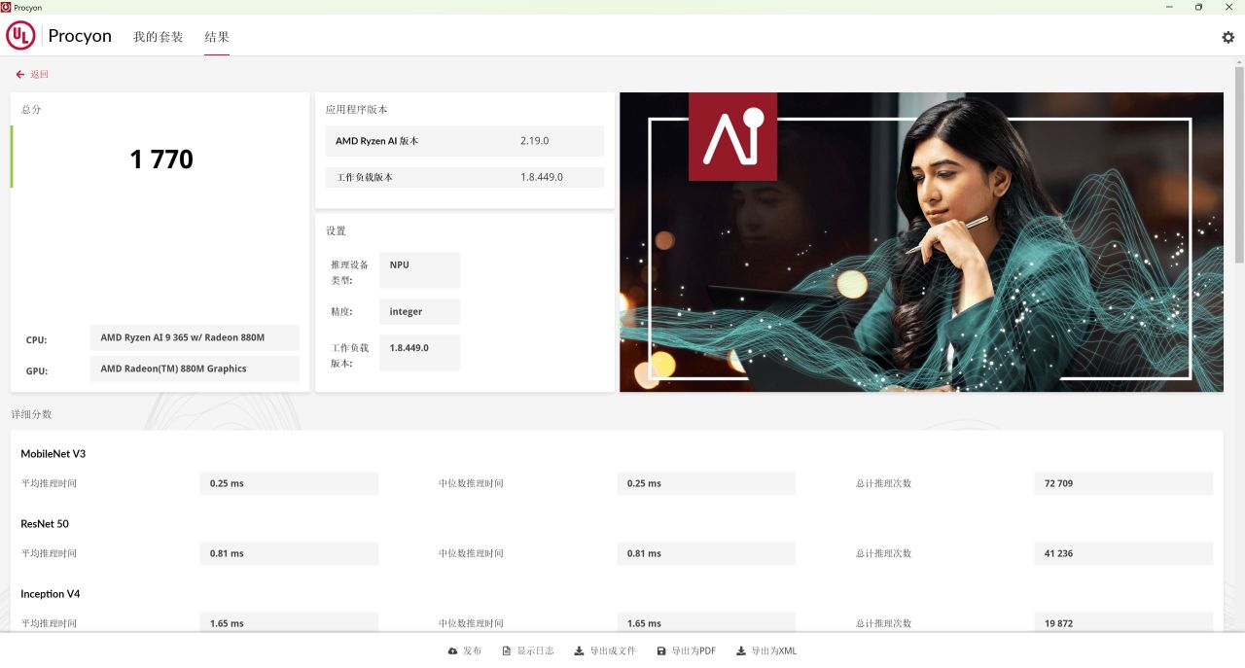
Task: Click AMD Ryzen AI 版本 2.19.0 value
Action: click(x=534, y=141)
